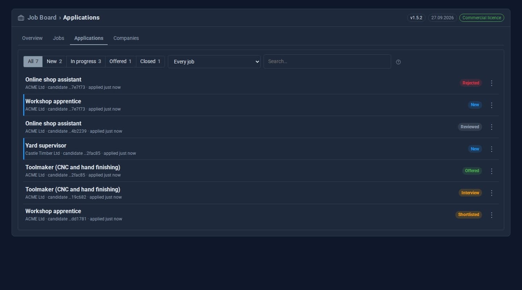Open actions menu for offered Toolmaker application
522x290 pixels.
pos(492,171)
